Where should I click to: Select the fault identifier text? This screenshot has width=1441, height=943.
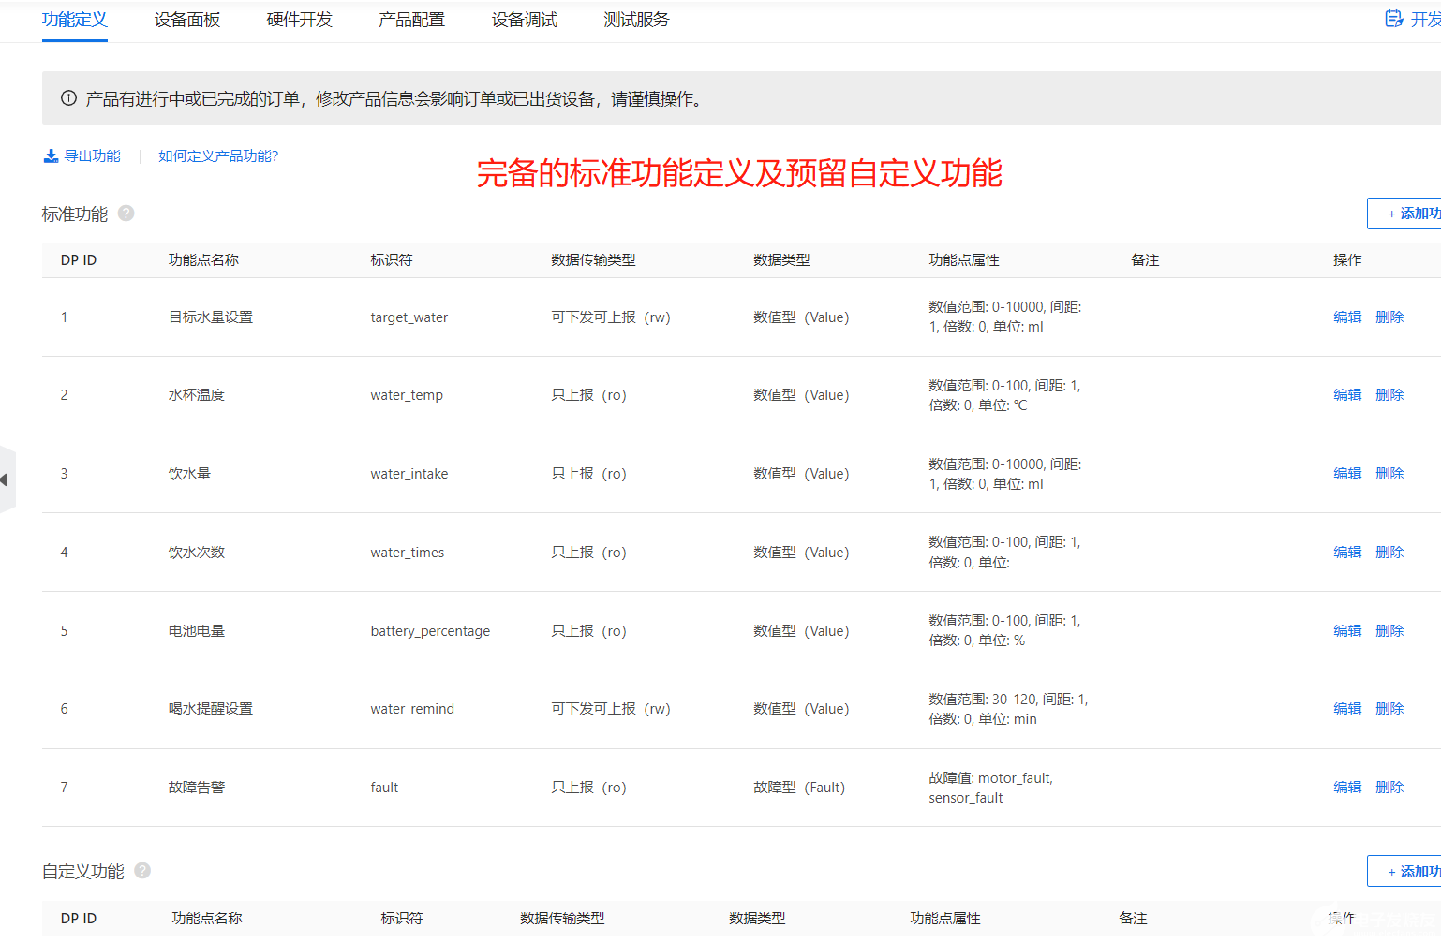(384, 788)
